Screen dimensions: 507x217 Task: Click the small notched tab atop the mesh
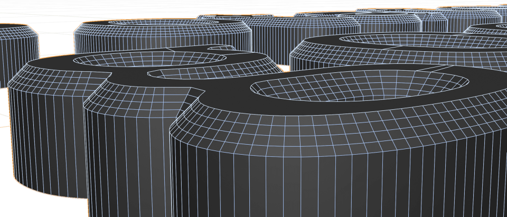pyautogui.click(x=221, y=48)
